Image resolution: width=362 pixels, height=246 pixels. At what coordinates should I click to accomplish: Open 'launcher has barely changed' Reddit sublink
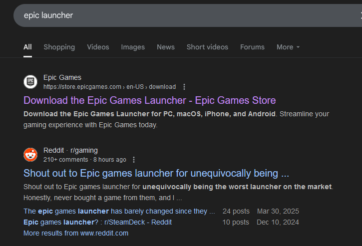pyautogui.click(x=119, y=211)
